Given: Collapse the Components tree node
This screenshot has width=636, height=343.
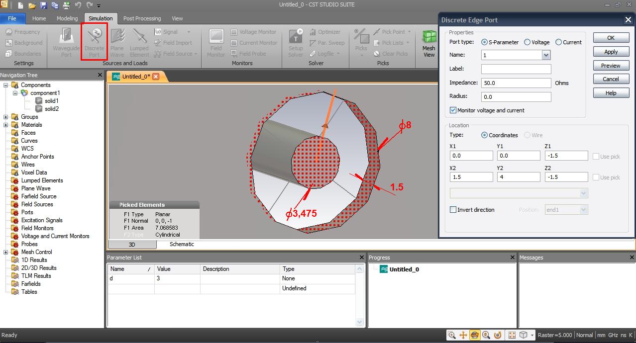Looking at the screenshot, I should (6, 85).
